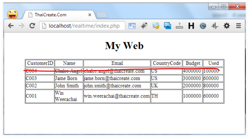This screenshot has width=252, height=139.
Task: Click the 1000000 budget cell
Action: 193,96
